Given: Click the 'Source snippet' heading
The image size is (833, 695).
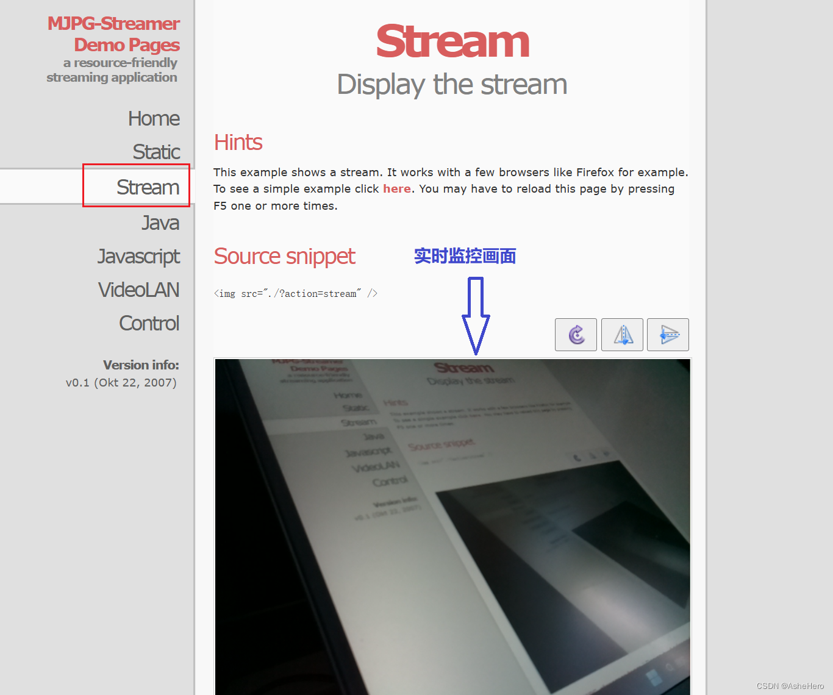Looking at the screenshot, I should coord(284,257).
